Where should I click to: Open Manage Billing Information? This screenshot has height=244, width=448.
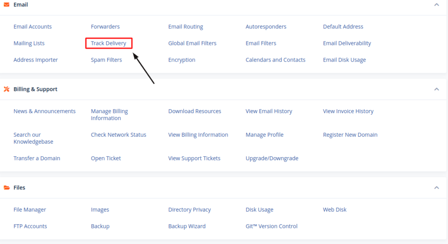tap(109, 115)
